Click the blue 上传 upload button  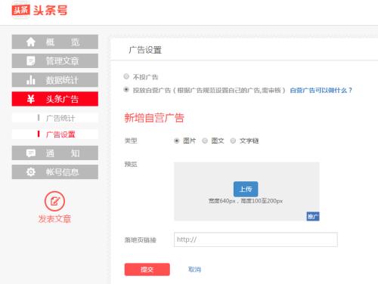(x=246, y=189)
